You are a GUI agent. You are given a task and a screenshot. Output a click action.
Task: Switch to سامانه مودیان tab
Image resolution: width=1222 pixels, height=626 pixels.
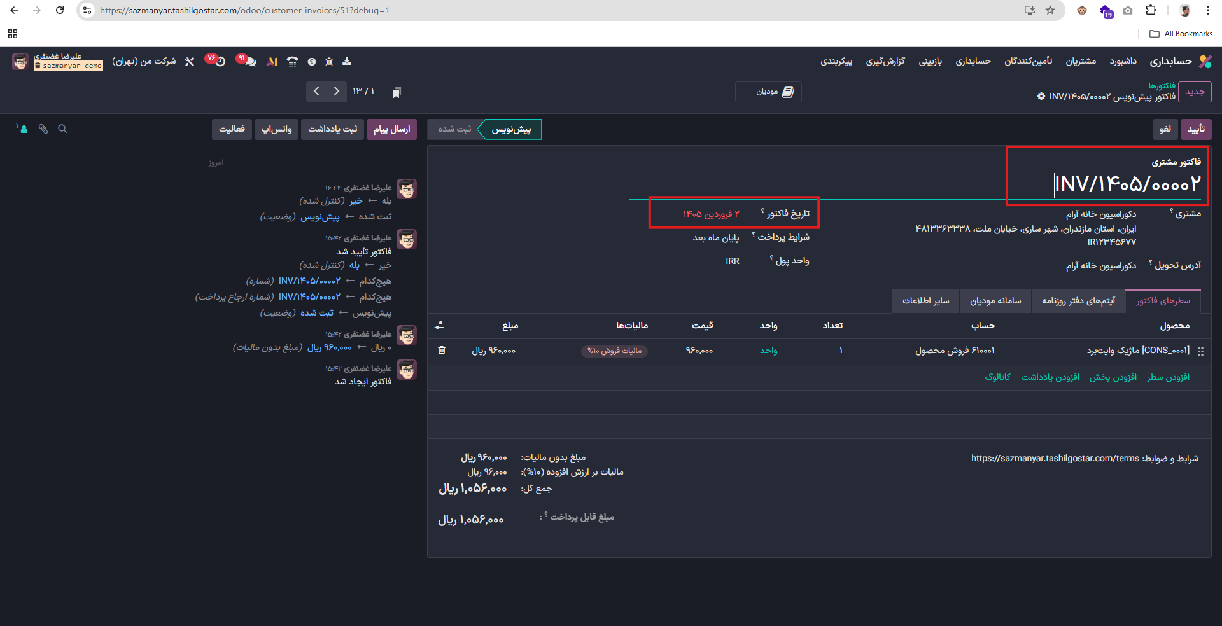995,301
